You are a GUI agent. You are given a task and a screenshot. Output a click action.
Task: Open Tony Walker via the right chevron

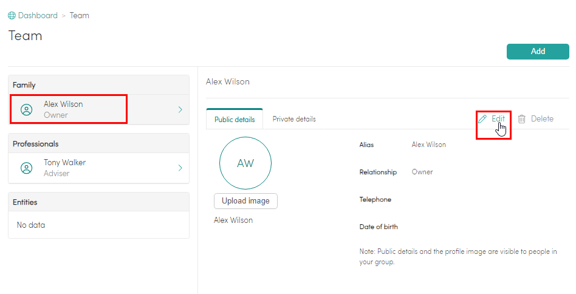pos(180,168)
